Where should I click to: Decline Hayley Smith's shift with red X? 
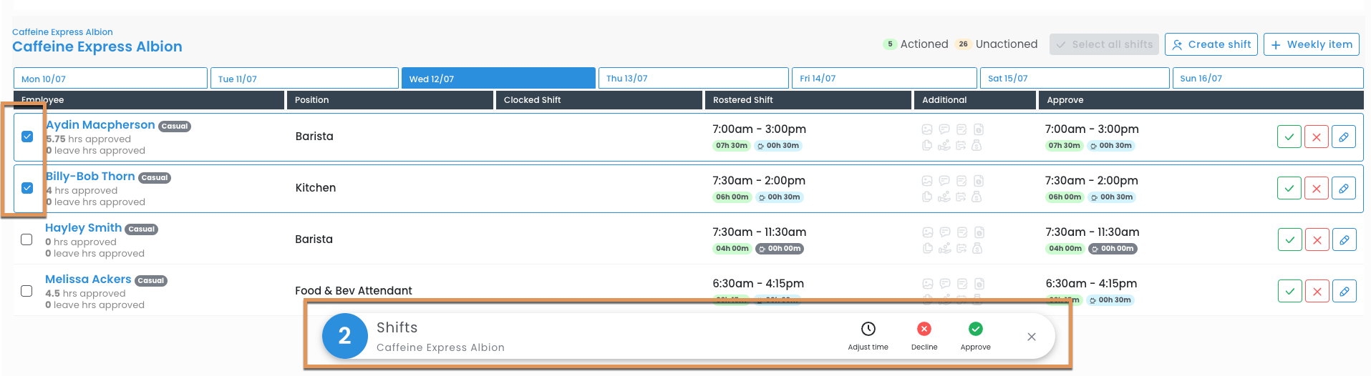pos(1317,239)
